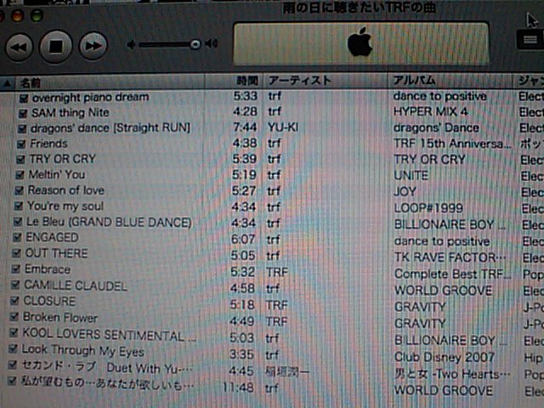Select song name dragons' dance [Straight RUN]
544x408 pixels.
tap(110, 128)
